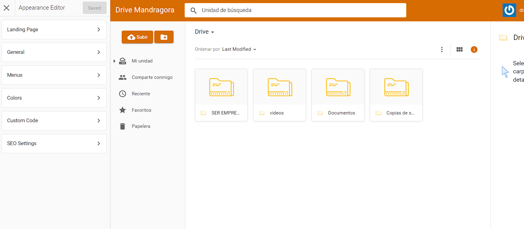Viewport: 524px width, 229px height.
Task: Expand the Custom Code section
Action: pyautogui.click(x=54, y=121)
